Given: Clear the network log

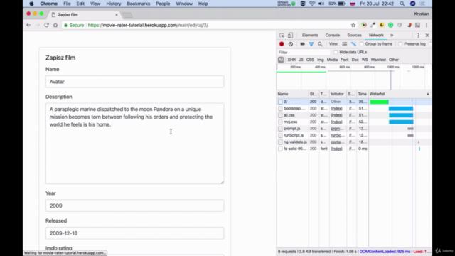Looking at the screenshot, I should point(291,44).
